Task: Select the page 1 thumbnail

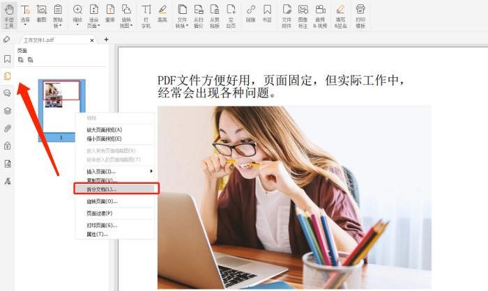Action: tap(61, 106)
